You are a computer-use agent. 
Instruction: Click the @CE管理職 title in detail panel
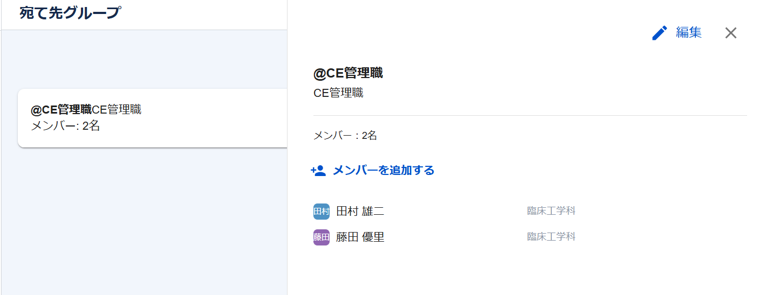[x=348, y=73]
